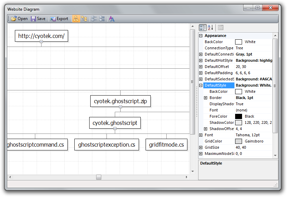Select the cyotek.ghostscript.zip node
Viewport: 287px width, 197px height.
coord(120,101)
